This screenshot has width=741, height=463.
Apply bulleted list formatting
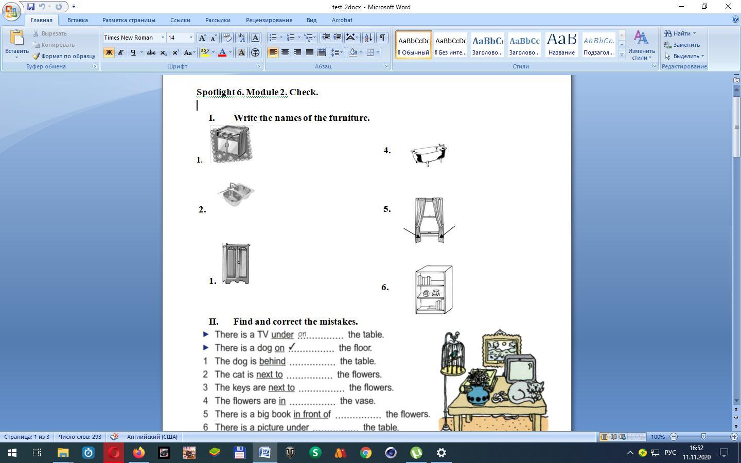point(273,38)
